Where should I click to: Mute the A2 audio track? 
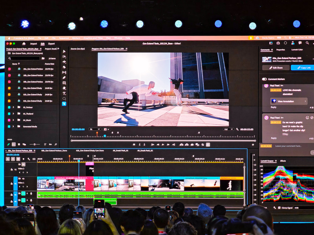tap(23, 200)
